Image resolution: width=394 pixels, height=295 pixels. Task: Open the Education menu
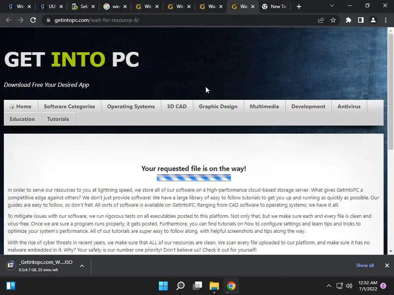pyautogui.click(x=22, y=119)
